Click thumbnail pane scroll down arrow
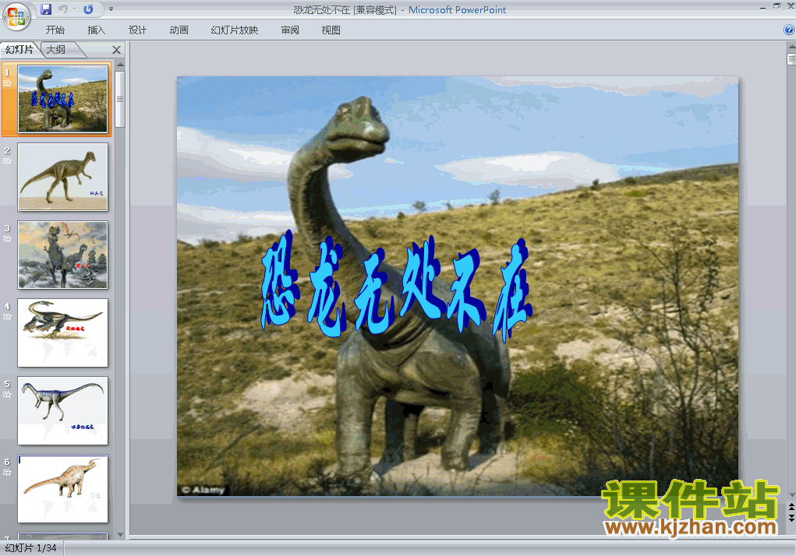The image size is (796, 556). coord(120,535)
